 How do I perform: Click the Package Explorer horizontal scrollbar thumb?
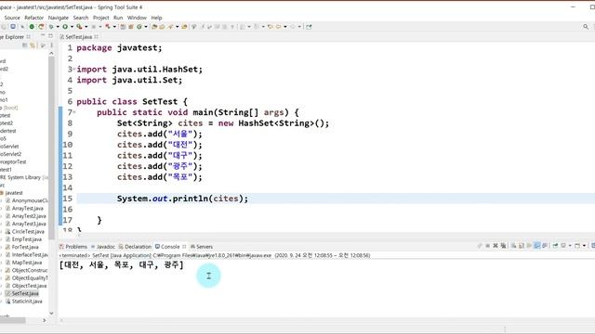tap(13, 320)
